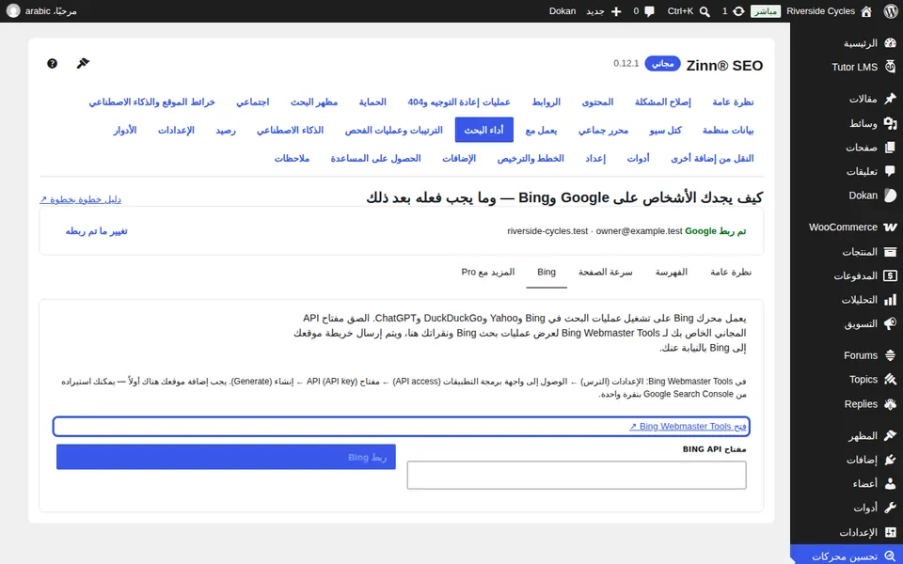The width and height of the screenshot is (903, 564).
Task: Open Topics sidebar icon
Action: 891,379
